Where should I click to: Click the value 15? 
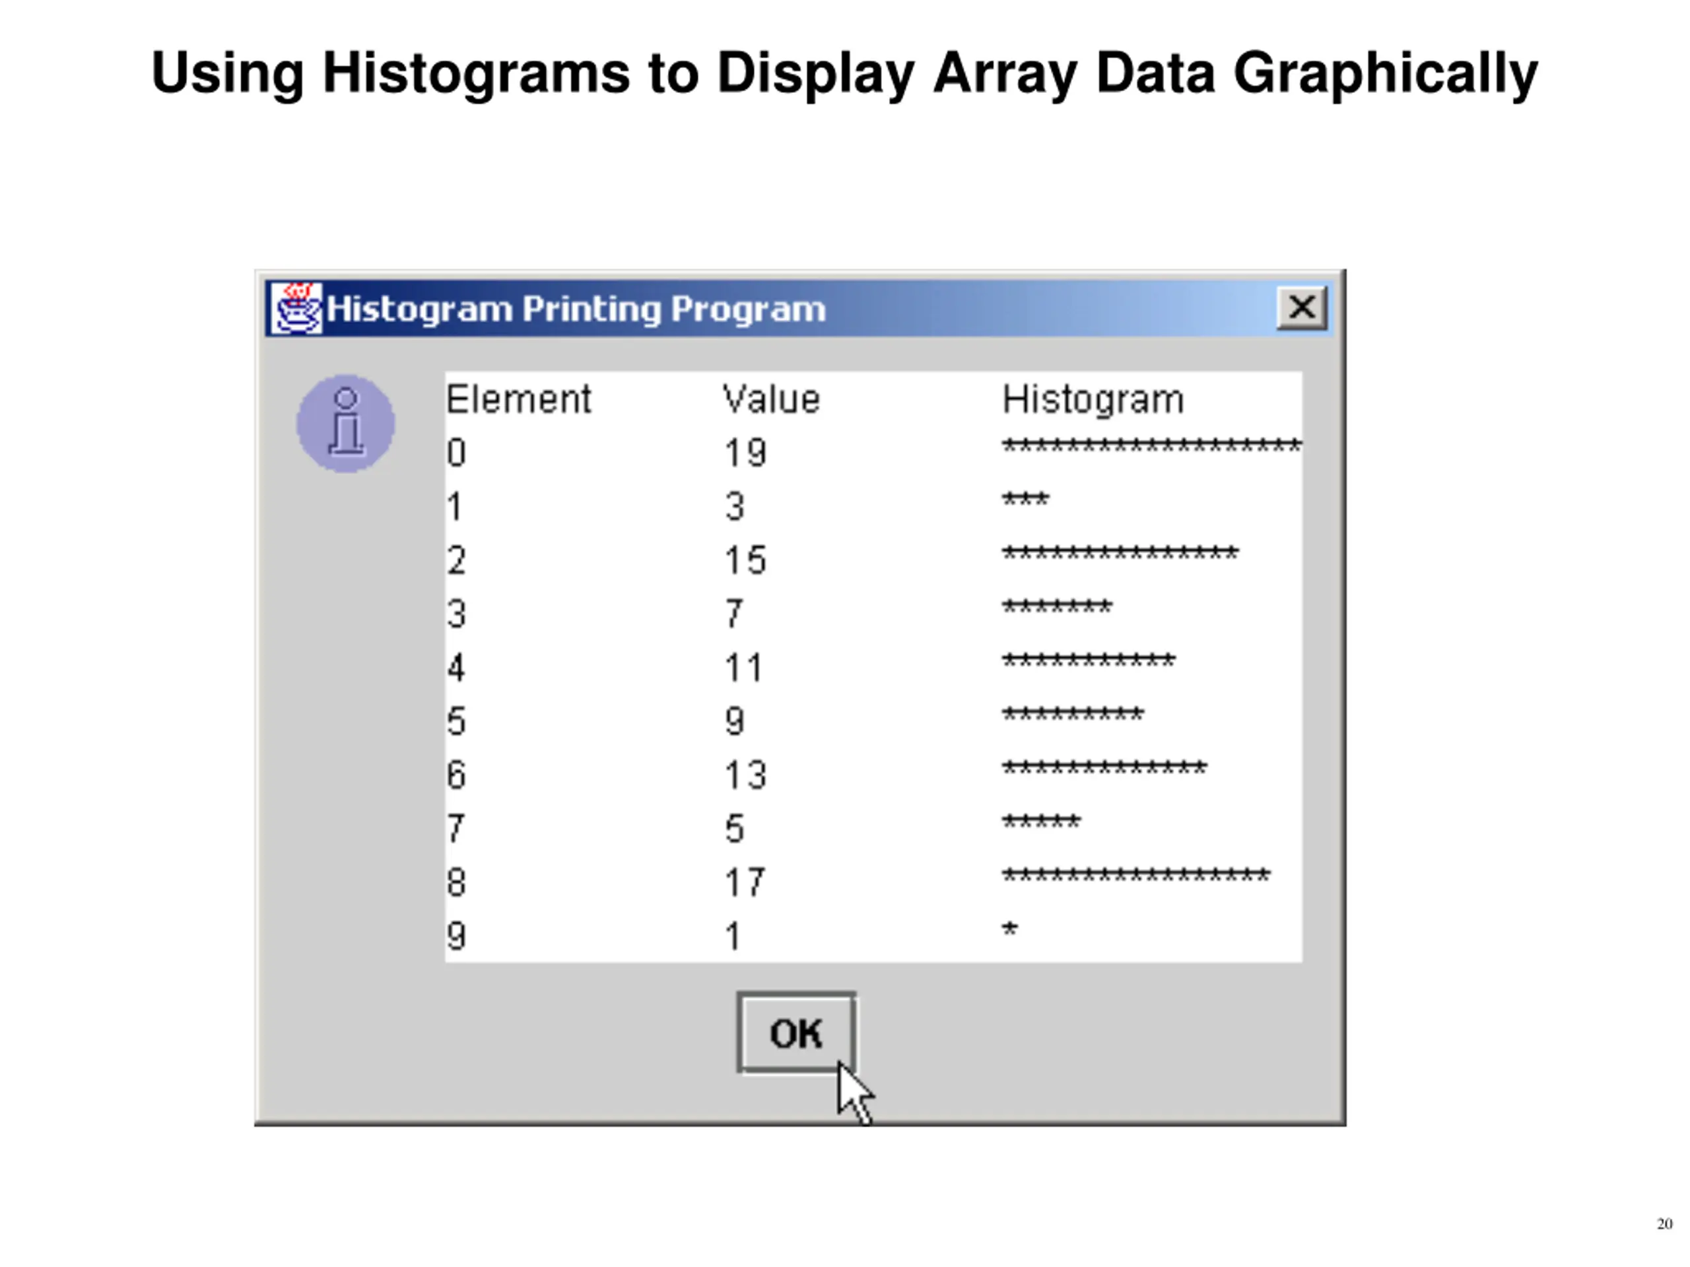pyautogui.click(x=745, y=560)
